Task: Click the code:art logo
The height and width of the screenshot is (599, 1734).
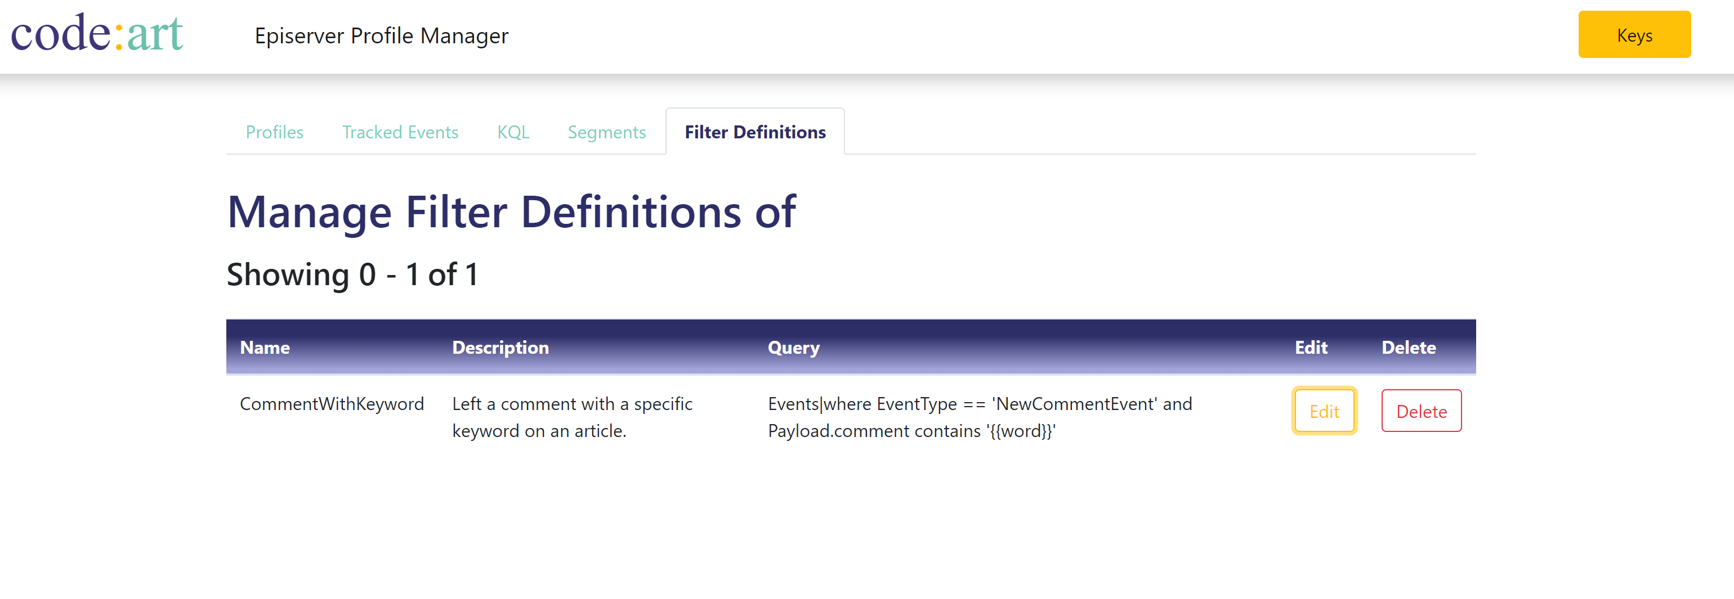Action: pyautogui.click(x=97, y=33)
